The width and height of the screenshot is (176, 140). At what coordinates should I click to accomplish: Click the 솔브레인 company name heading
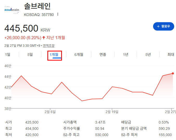coord(37,6)
